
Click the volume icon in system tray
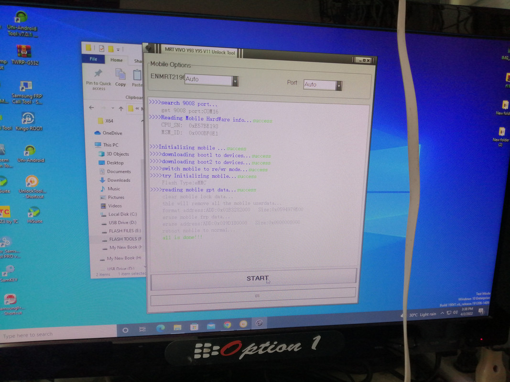tap(455, 312)
